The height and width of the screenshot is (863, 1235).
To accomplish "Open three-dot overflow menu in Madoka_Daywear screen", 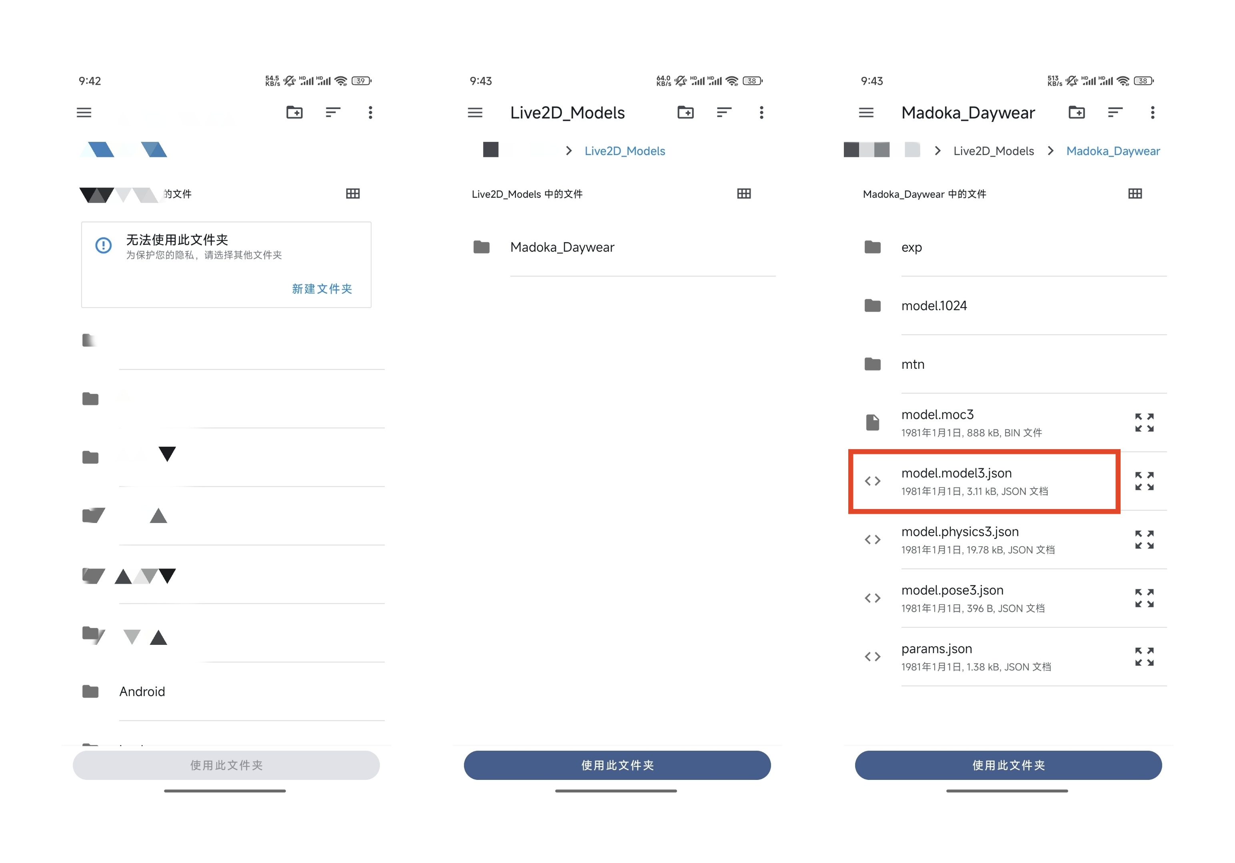I will click(x=1152, y=112).
